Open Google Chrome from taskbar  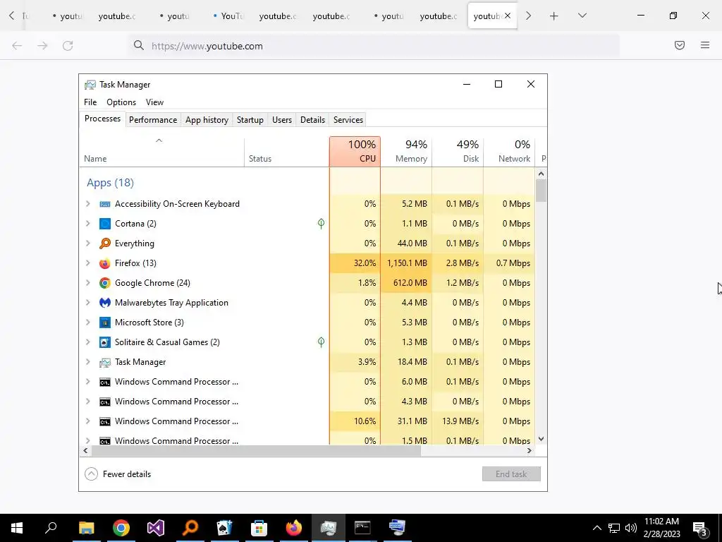pos(121,528)
